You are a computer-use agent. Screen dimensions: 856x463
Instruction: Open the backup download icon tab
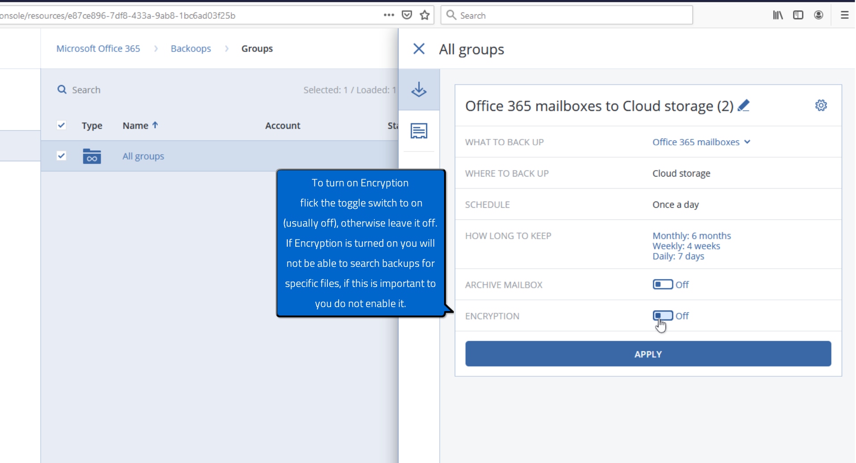click(419, 90)
